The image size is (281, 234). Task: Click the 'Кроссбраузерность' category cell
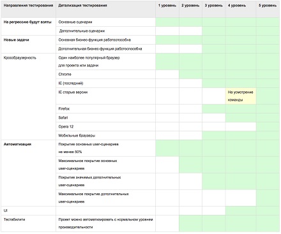tap(28, 96)
